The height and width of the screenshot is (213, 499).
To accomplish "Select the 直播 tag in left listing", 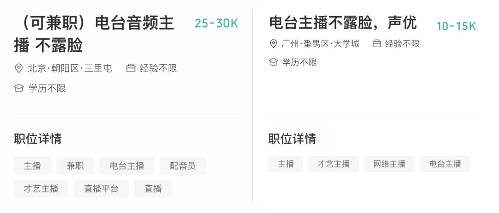I will pos(153,189).
